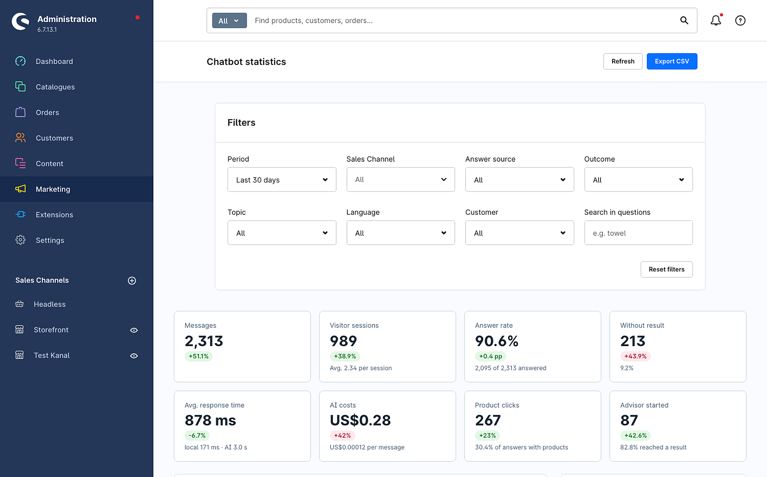
Task: Click the AI costs value US$0.28
Action: 360,420
